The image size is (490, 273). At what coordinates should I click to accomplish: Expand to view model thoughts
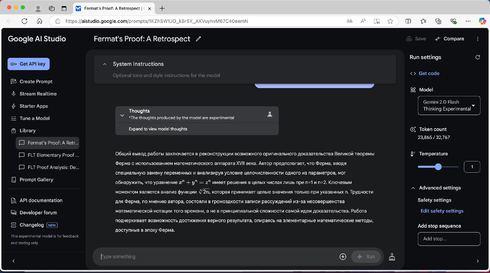tap(158, 129)
